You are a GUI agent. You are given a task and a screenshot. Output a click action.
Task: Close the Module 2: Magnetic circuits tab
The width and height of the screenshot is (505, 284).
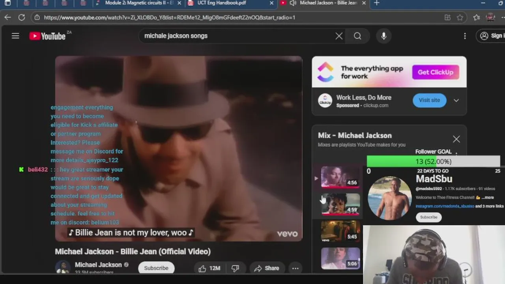(180, 3)
